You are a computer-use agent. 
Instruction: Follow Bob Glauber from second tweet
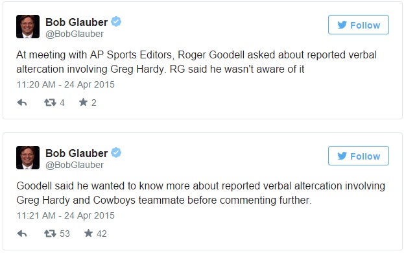[x=359, y=156]
